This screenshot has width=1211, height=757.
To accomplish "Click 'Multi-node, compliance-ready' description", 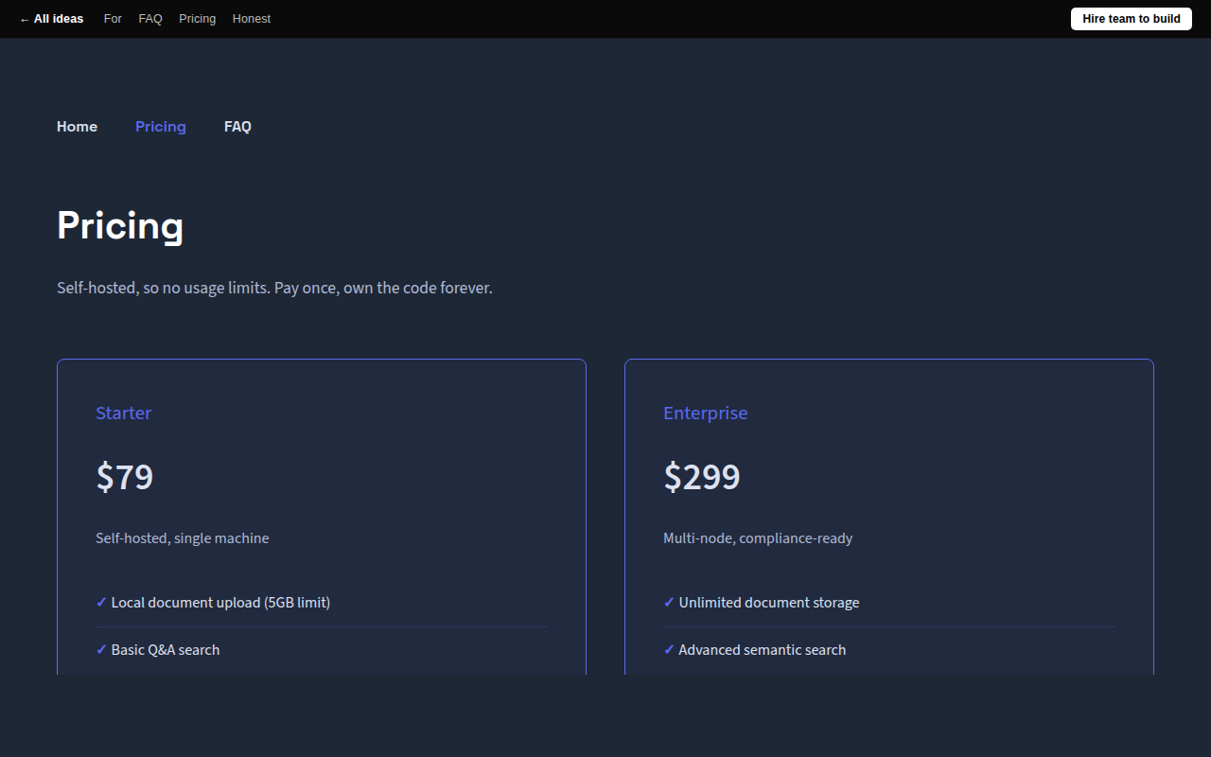I will pos(758,538).
